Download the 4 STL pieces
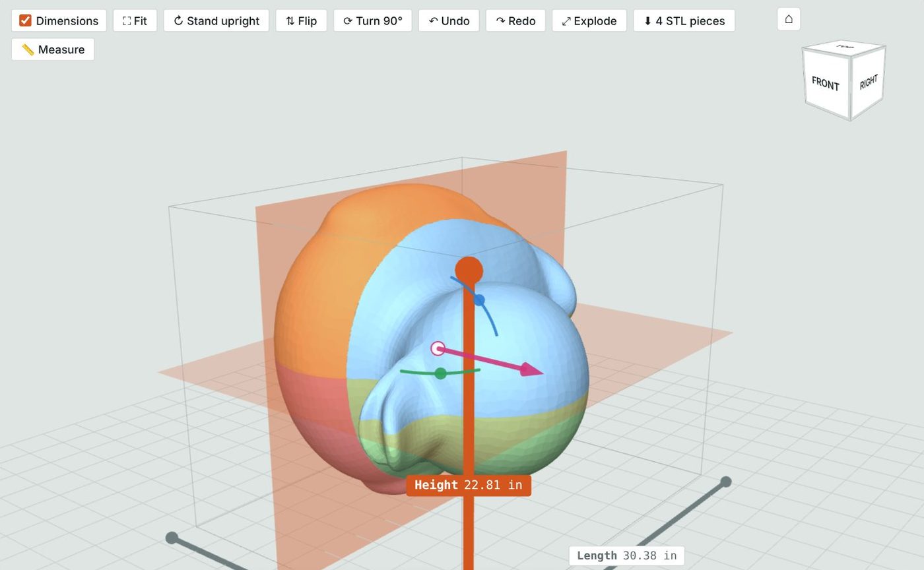This screenshot has height=570, width=924. pyautogui.click(x=684, y=20)
